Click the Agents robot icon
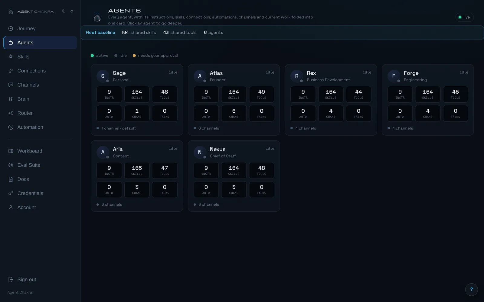The width and height of the screenshot is (484, 302). tap(11, 43)
